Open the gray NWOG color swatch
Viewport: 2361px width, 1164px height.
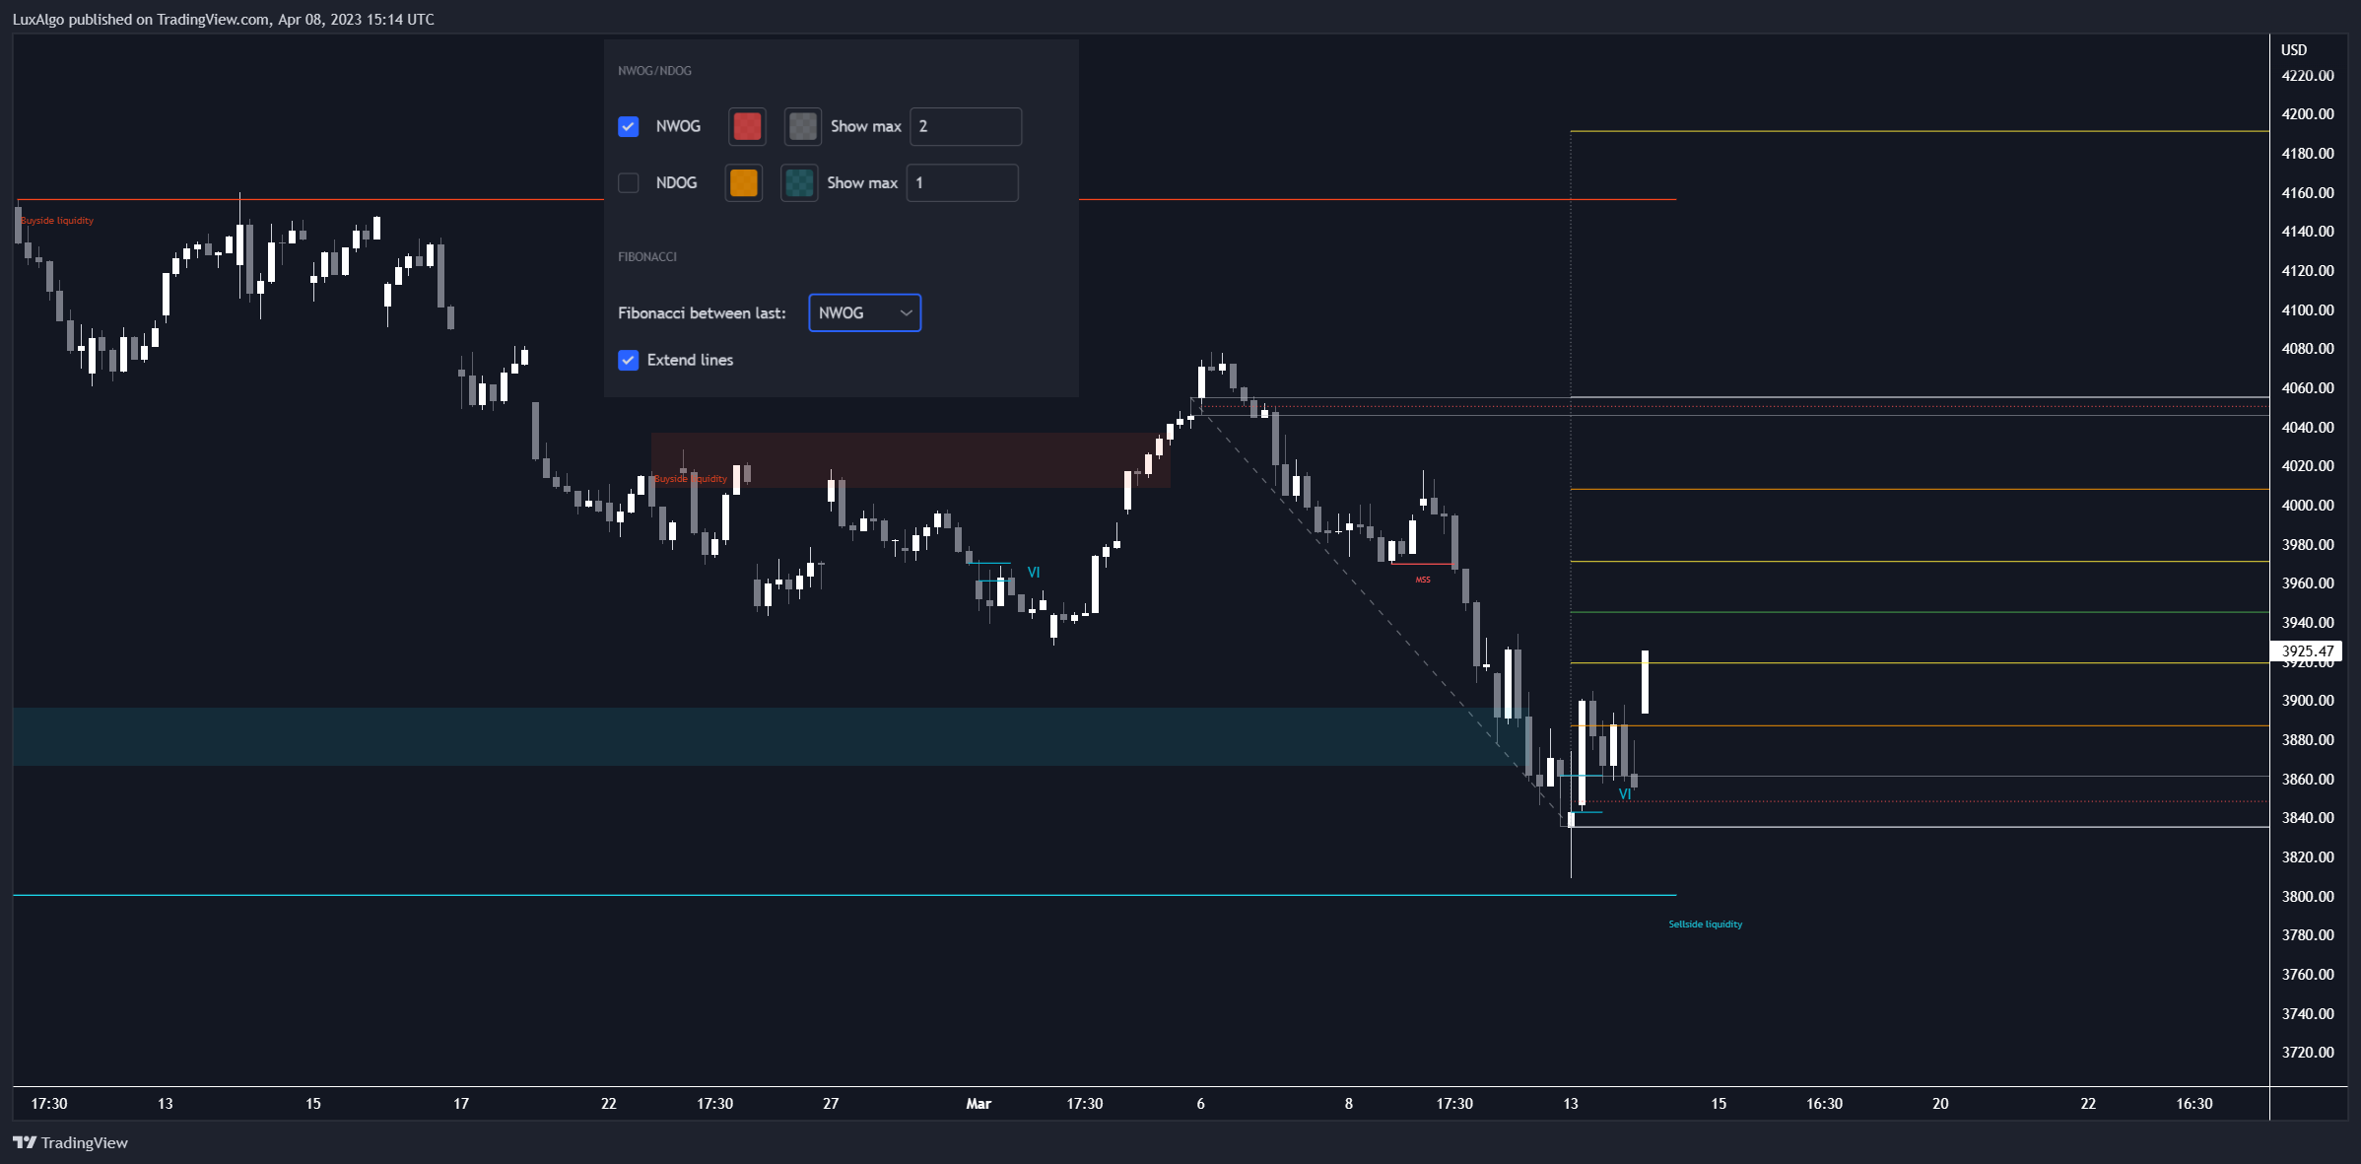pyautogui.click(x=803, y=126)
